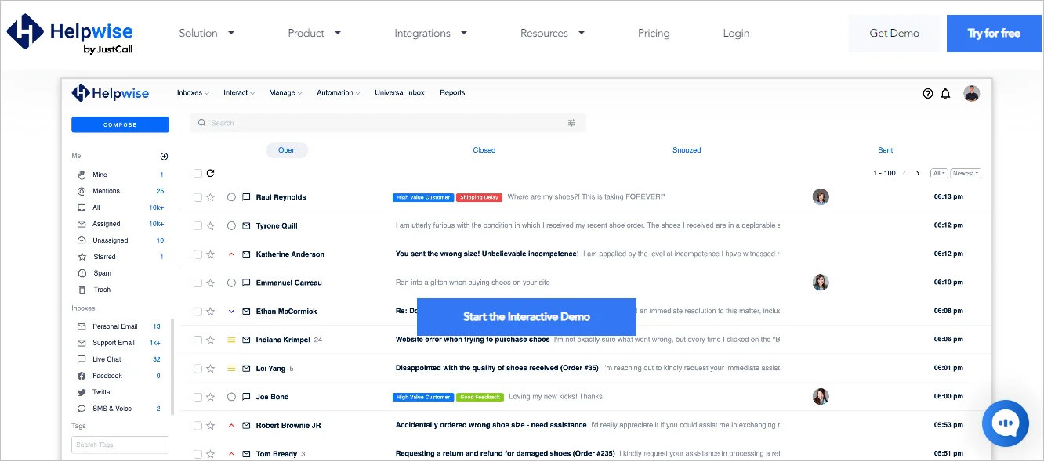Click the add plus icon beside Me
The height and width of the screenshot is (461, 1044).
[164, 157]
